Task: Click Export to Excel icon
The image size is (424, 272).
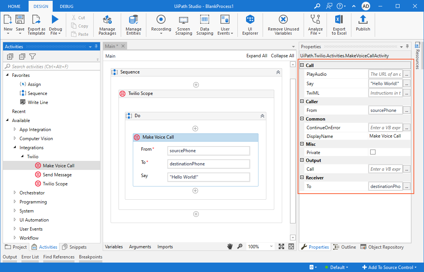Action: click(339, 20)
